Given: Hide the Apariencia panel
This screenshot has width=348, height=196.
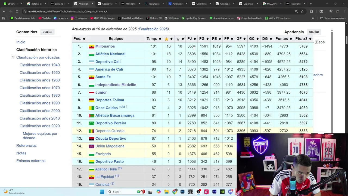Looking at the screenshot, I should pyautogui.click(x=314, y=32).
